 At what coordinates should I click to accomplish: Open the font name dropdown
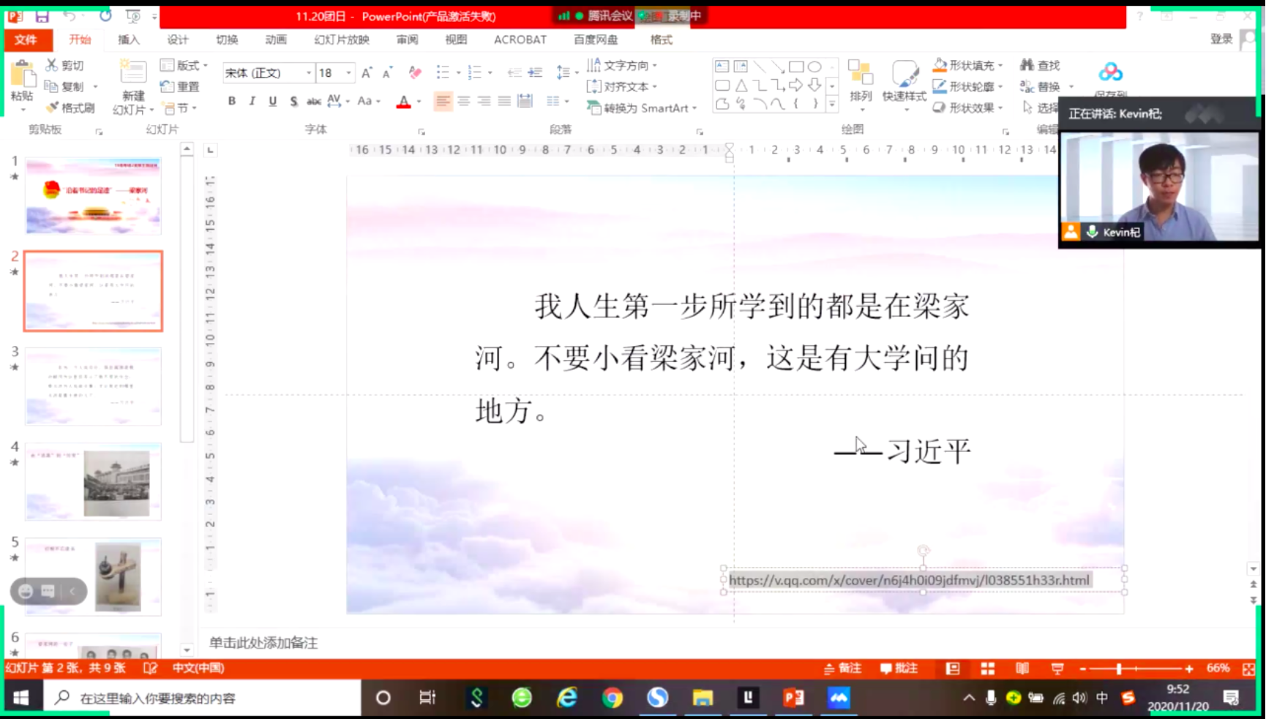point(309,72)
